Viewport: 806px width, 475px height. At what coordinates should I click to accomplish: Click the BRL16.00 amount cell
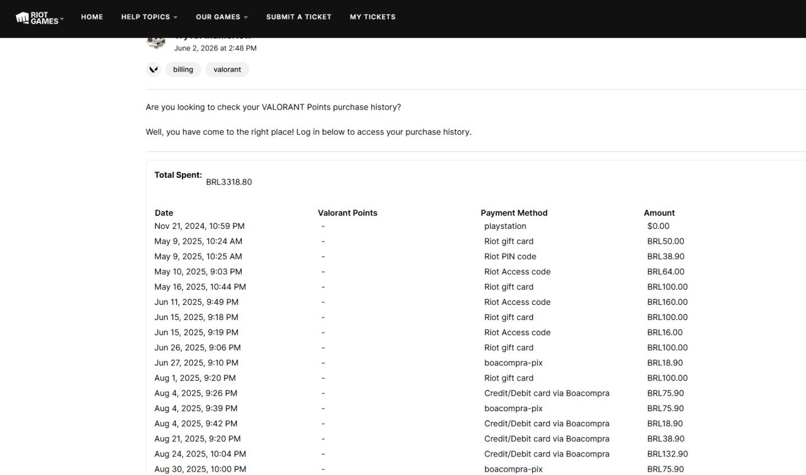(665, 332)
